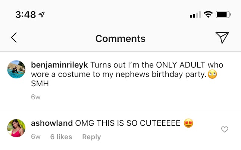This screenshot has height=150, width=241.
Task: Tap the Comments header title
Action: [120, 38]
